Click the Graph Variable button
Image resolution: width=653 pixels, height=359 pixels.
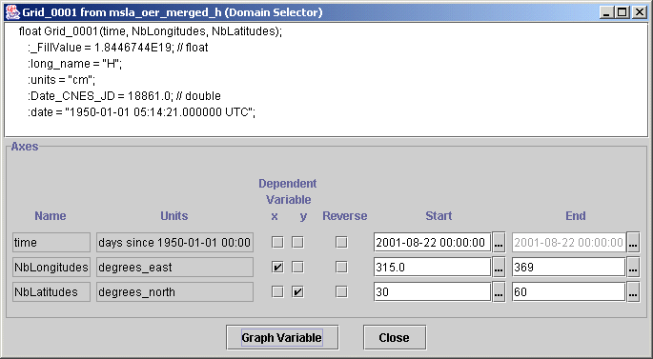[282, 337]
